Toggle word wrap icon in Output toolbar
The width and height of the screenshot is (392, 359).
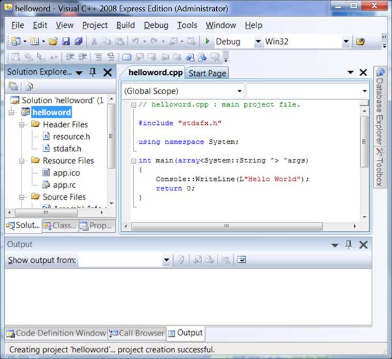242,260
